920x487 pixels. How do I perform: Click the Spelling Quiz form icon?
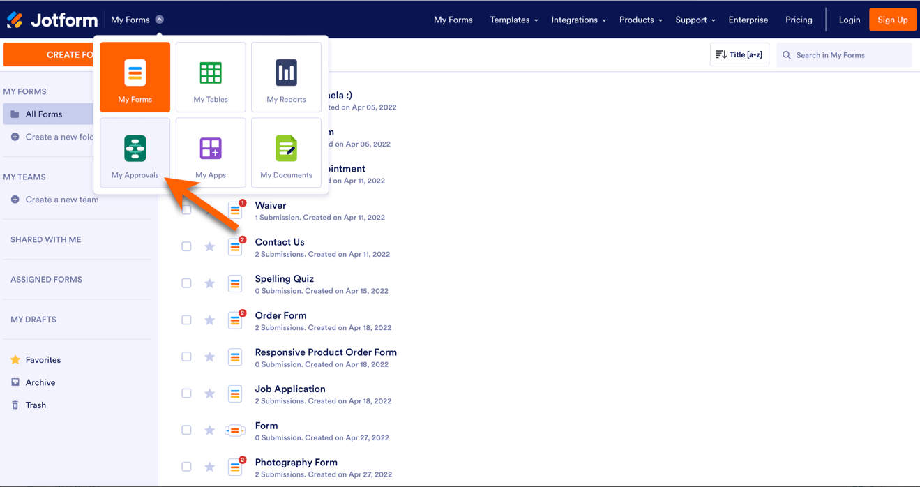click(x=235, y=283)
